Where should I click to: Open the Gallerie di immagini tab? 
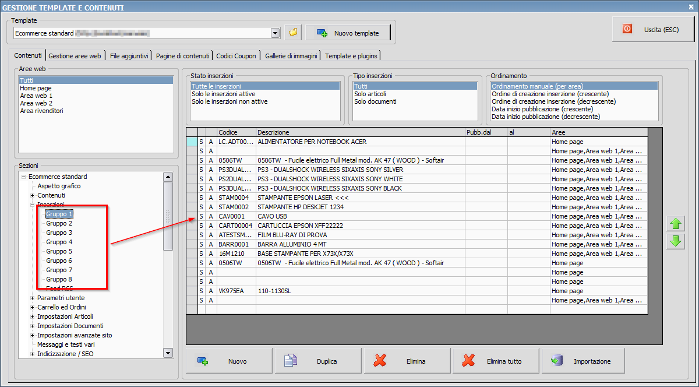coord(291,56)
